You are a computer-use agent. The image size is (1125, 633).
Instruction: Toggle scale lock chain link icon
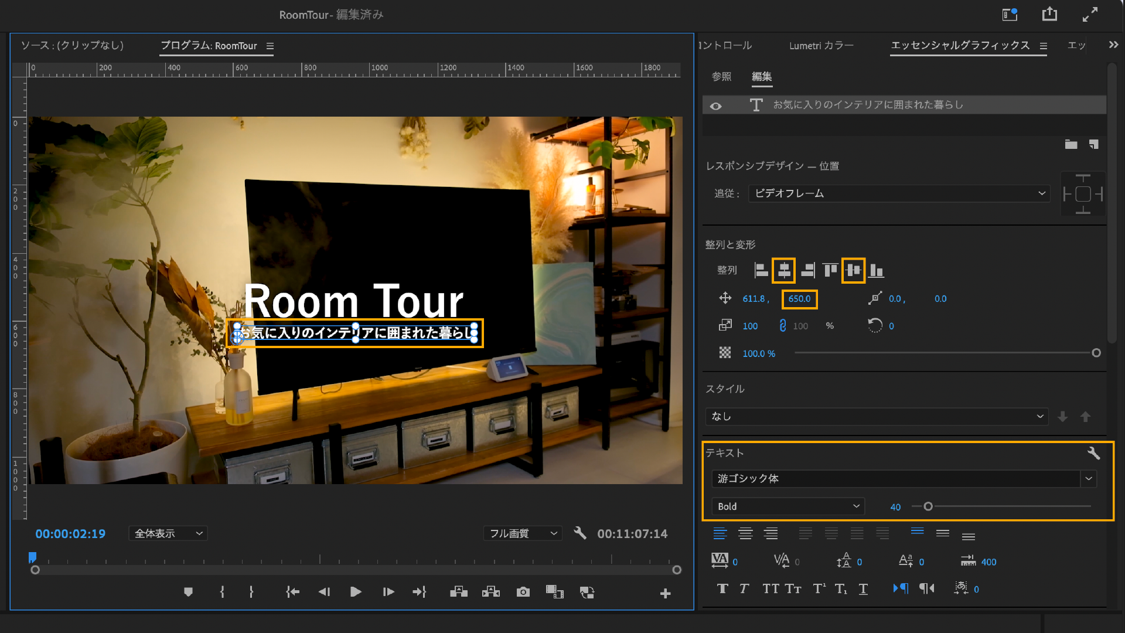click(x=782, y=326)
